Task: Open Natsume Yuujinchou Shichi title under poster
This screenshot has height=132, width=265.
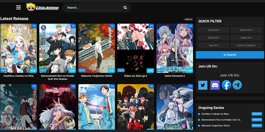Action: (96, 76)
